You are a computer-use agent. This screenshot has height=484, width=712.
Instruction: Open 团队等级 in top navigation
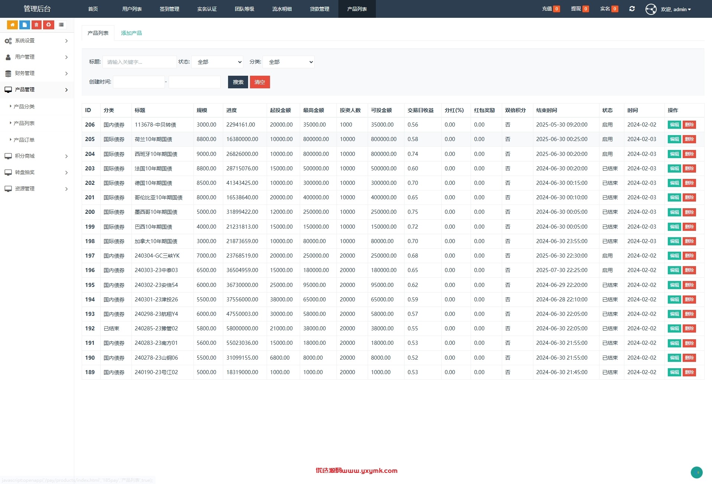(x=244, y=9)
